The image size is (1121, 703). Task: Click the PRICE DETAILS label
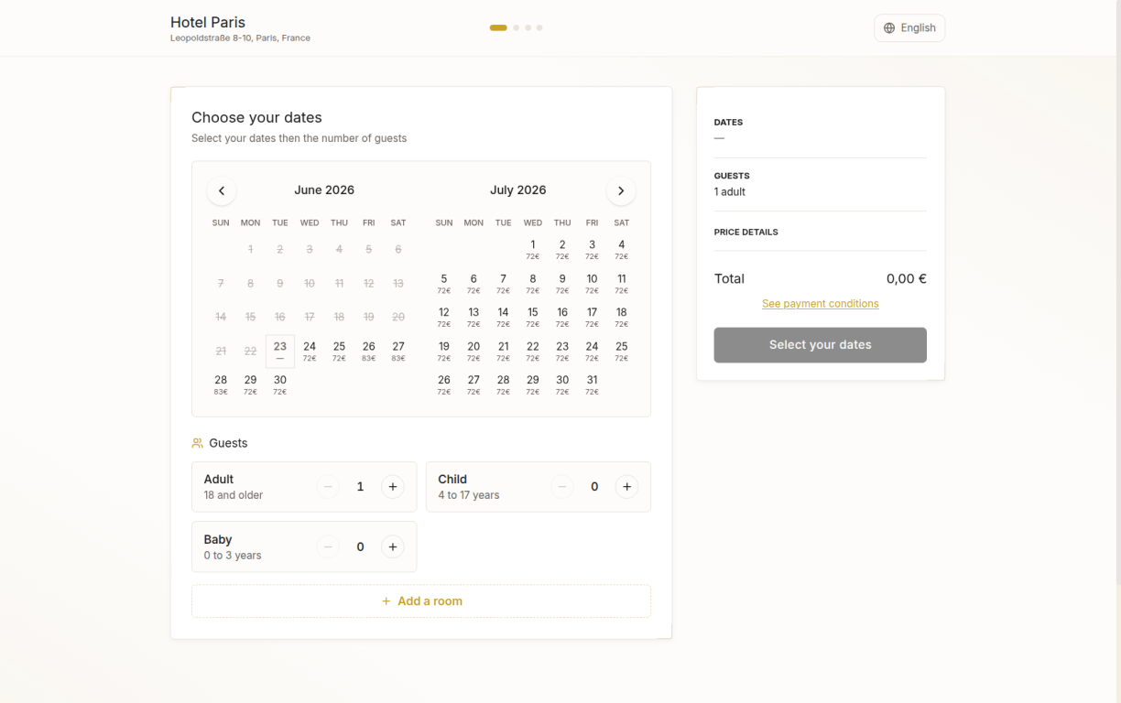pos(746,233)
